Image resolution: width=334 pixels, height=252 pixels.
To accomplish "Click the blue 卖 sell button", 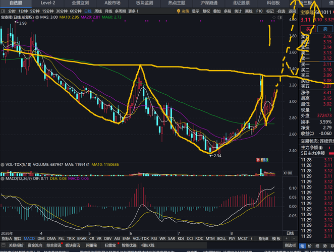I will point(325,29).
